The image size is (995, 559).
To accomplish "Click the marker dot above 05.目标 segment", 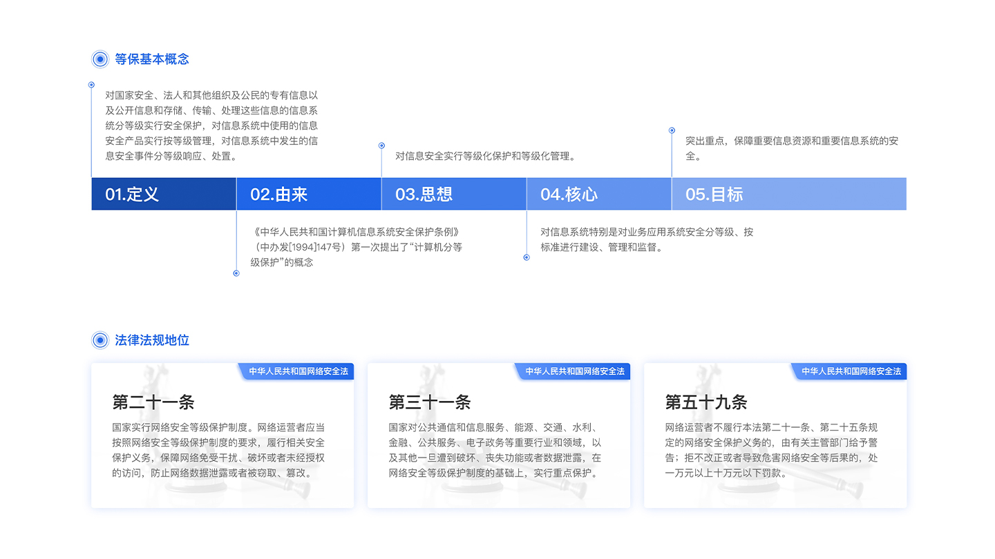I will click(672, 130).
